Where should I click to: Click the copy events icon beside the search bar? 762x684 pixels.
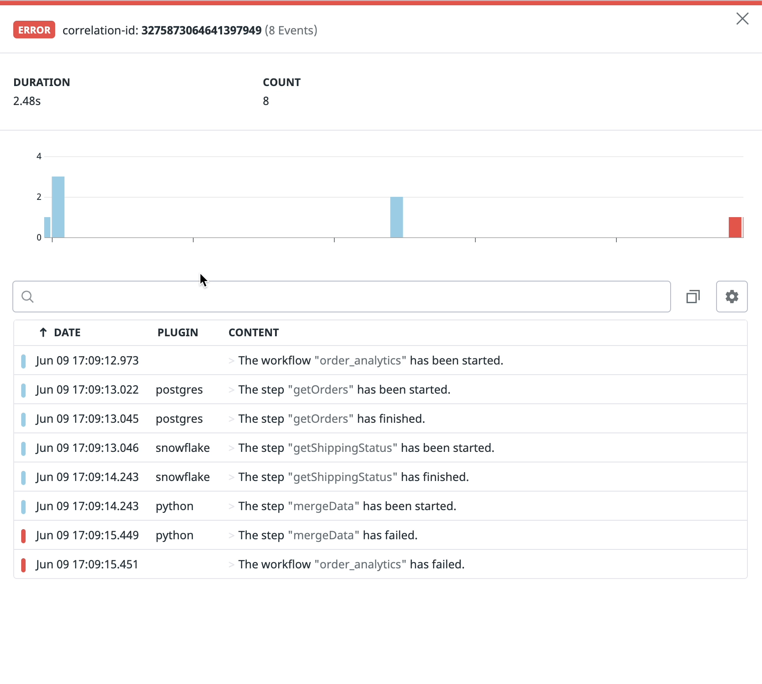(693, 296)
